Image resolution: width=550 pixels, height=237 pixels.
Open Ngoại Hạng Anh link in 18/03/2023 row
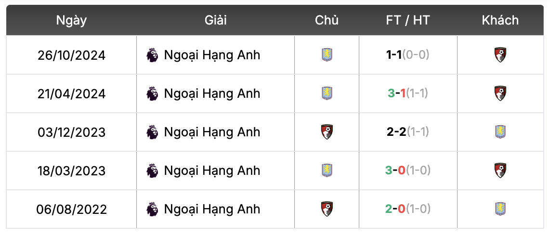click(212, 171)
